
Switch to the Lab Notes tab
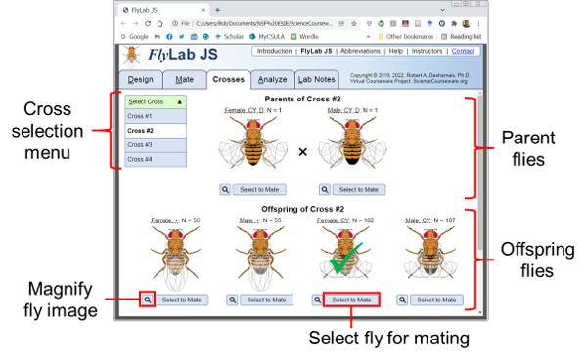coord(317,80)
